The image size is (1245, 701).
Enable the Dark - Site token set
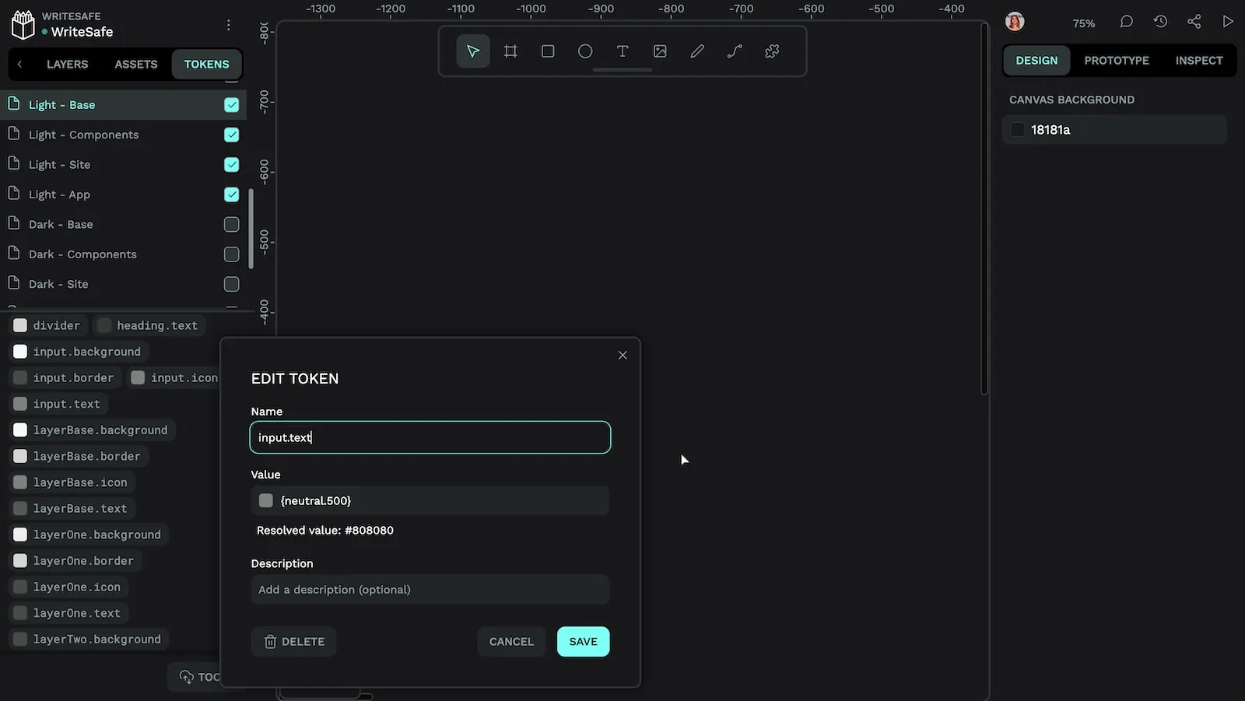point(232,285)
